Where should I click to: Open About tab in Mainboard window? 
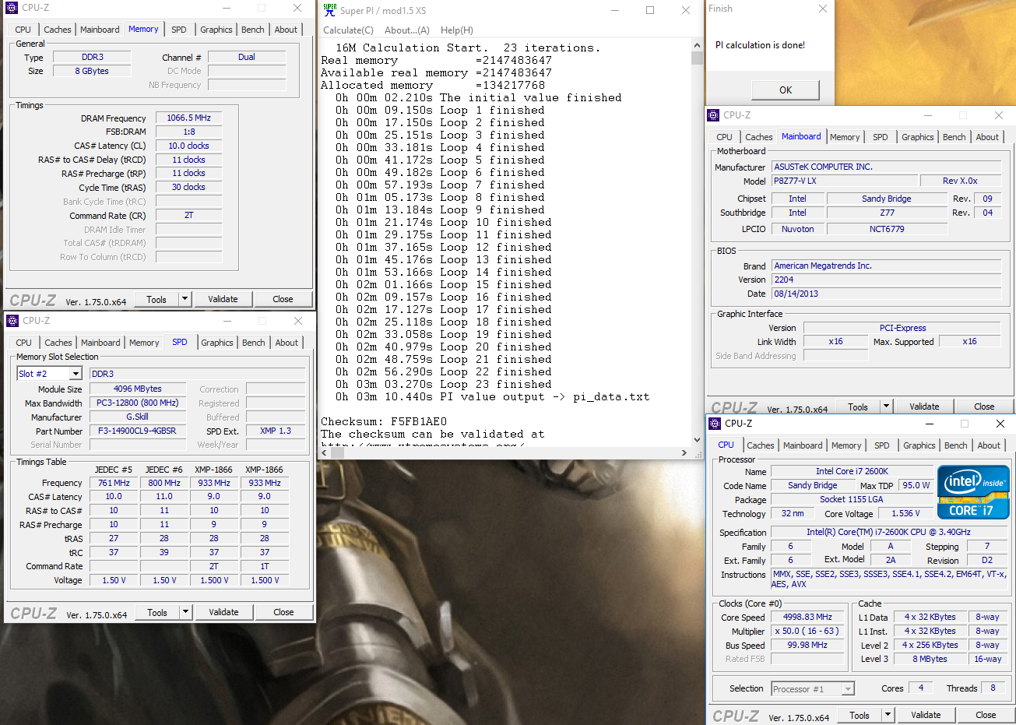[987, 137]
